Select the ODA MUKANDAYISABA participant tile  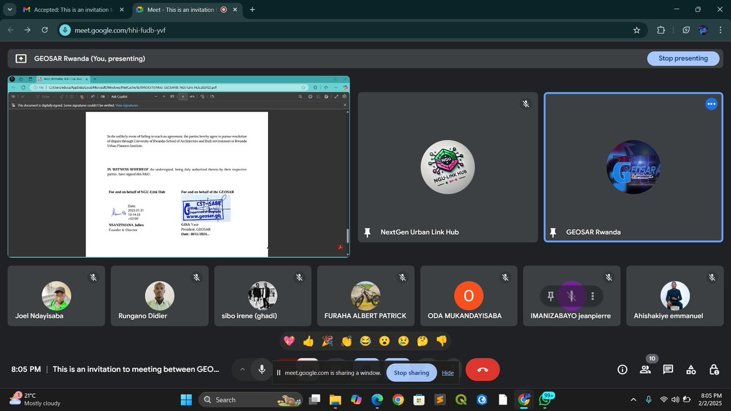(469, 296)
